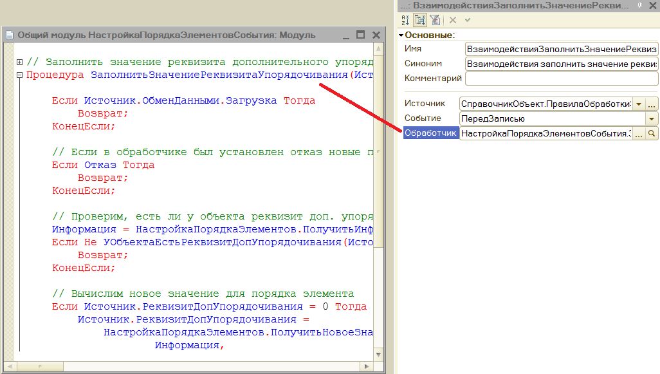This screenshot has width=660, height=374.
Task: Click the editor vertical scrollbar up arrow
Action: point(378,49)
